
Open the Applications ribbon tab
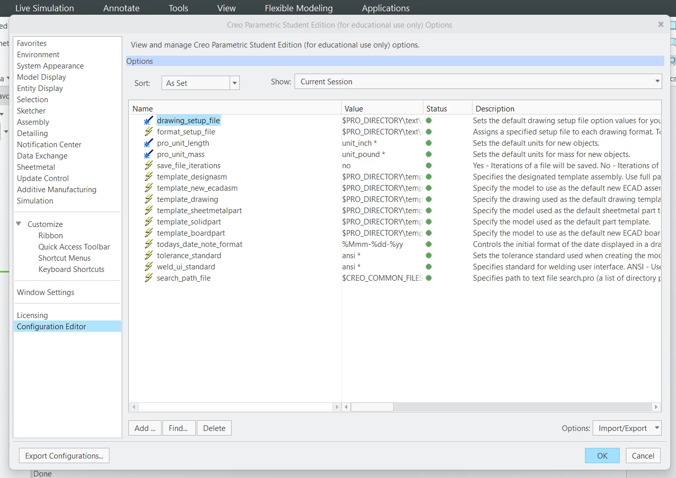pos(386,8)
